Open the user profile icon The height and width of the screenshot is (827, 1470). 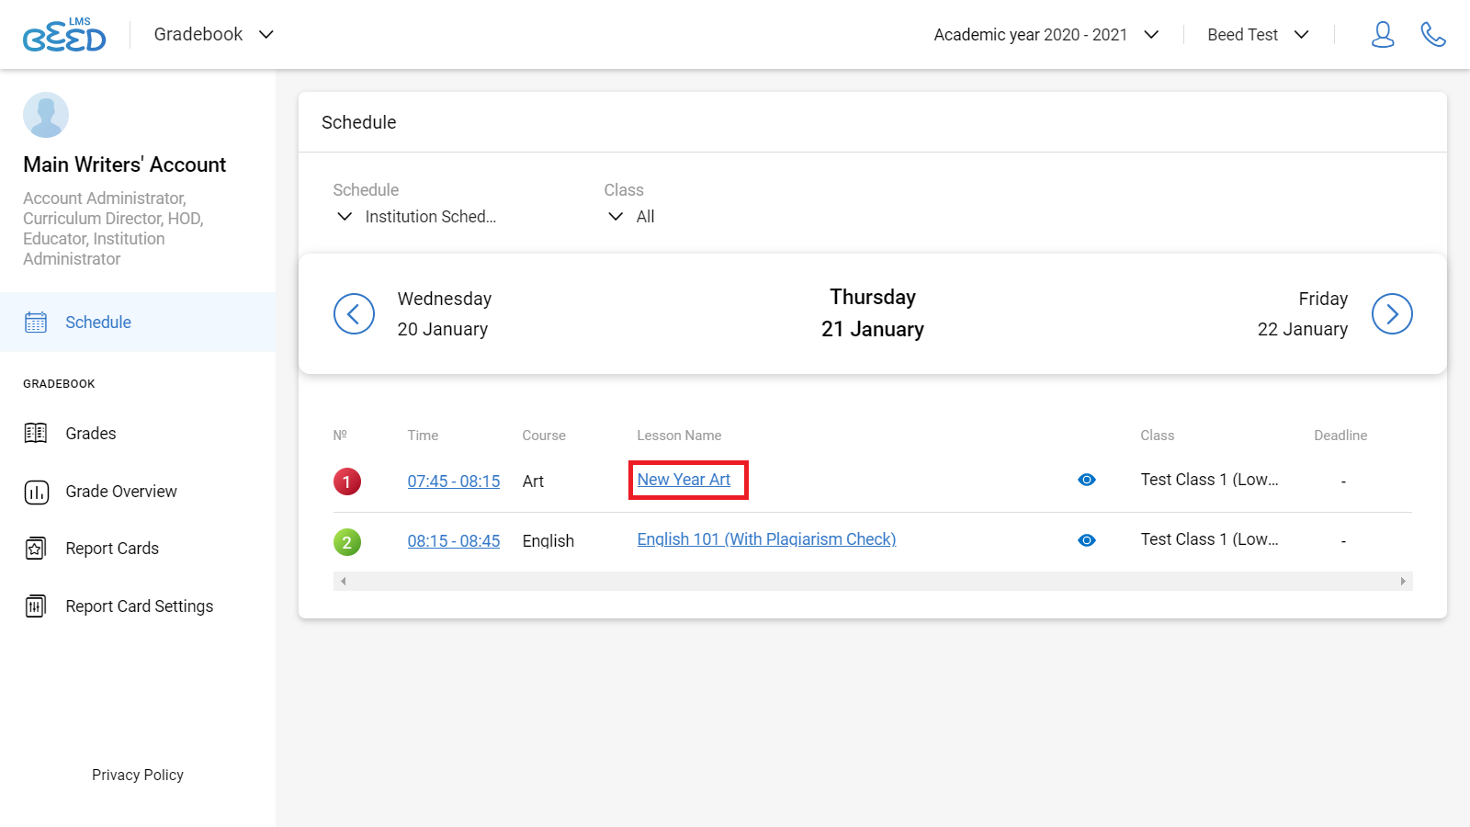(1383, 35)
